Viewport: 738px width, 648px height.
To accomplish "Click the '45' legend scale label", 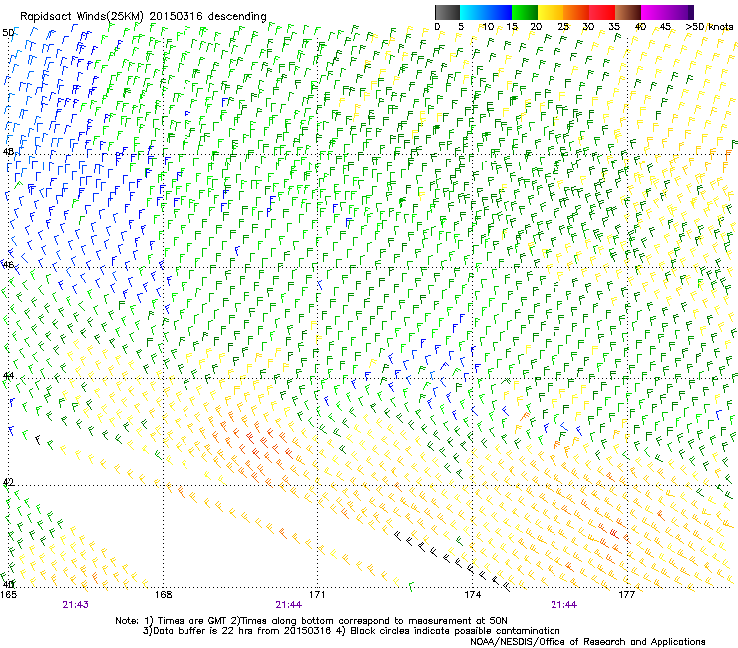I will point(665,27).
